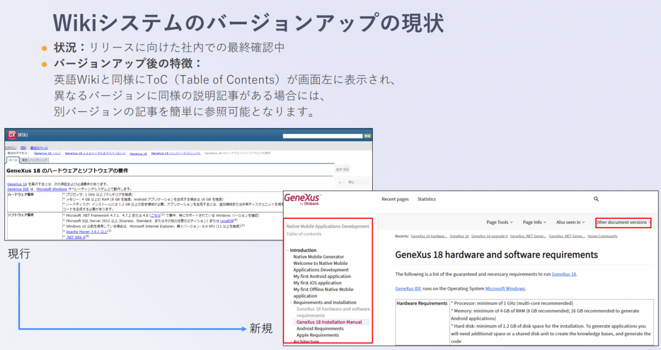Viewport: 661px width, 350px height.
Task: Expand the Also seen in dropdown
Action: coord(571,223)
